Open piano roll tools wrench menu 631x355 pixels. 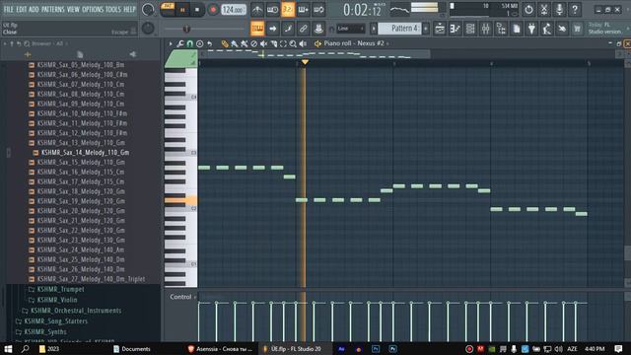point(180,43)
